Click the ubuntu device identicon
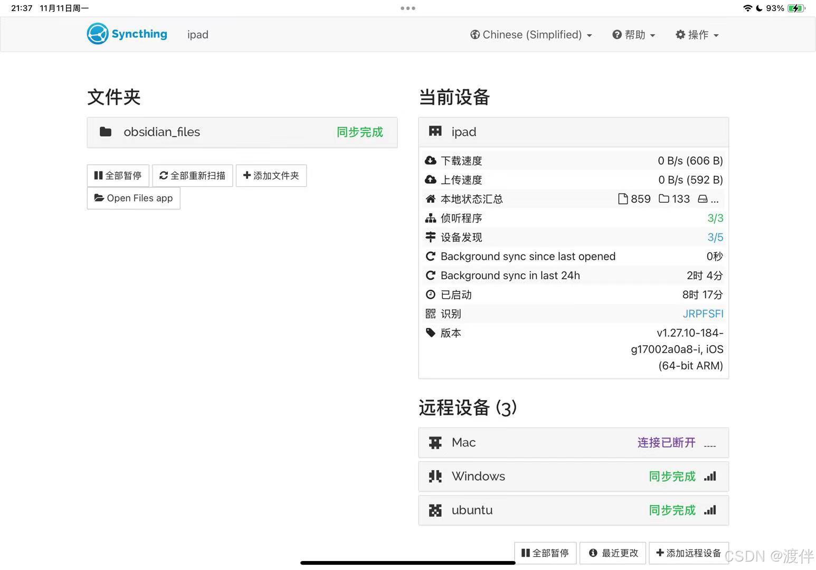The width and height of the screenshot is (816, 570). pos(435,510)
